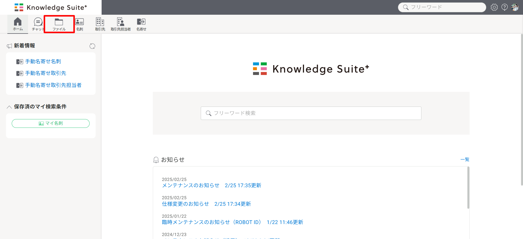Viewport: 523px width, 239px height.
Task: Click the お知らせ list scrollbar
Action: 468,188
